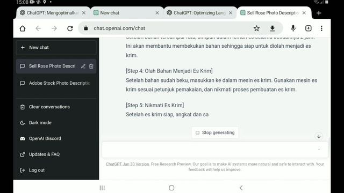Close the ChatGPT: Optimizing Lang tab
This screenshot has height=193, width=344.
pos(231,13)
